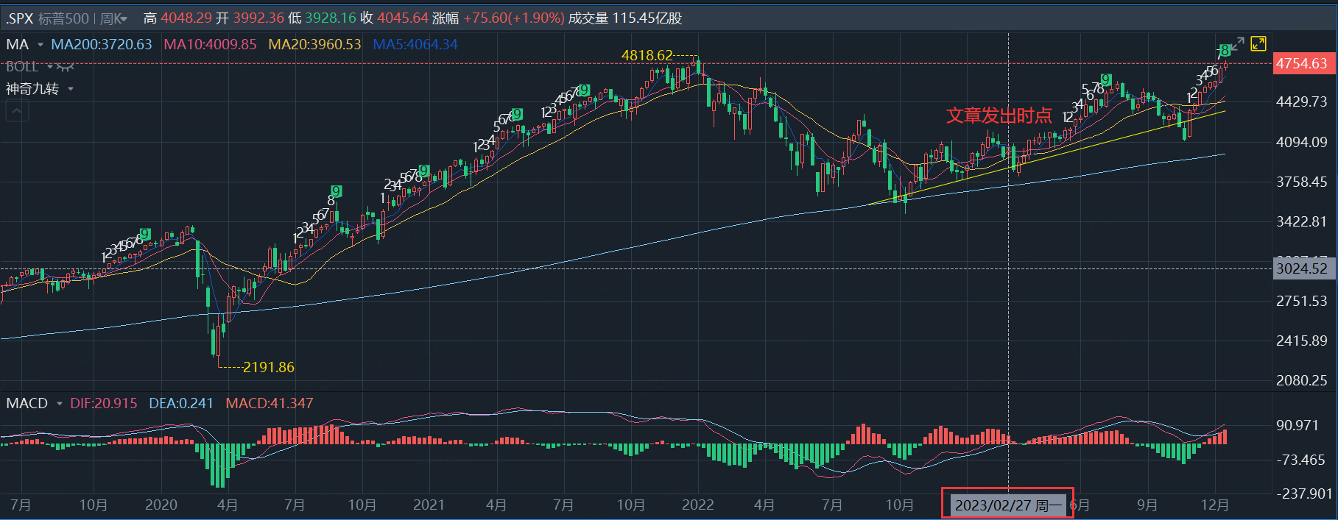Click the 2415.89 price axis label
Viewport: 1338px width, 520px height.
click(x=1302, y=341)
